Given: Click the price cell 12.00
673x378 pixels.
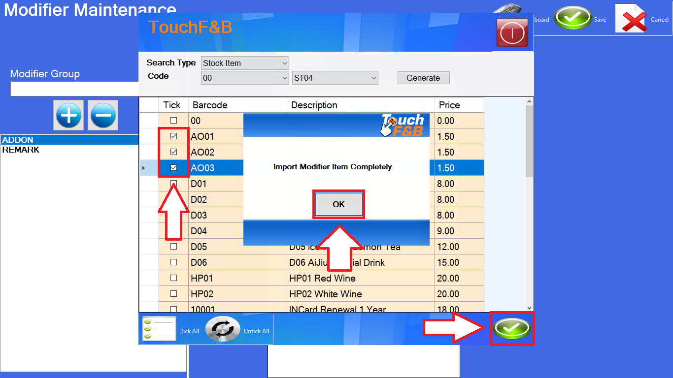Looking at the screenshot, I should (459, 247).
